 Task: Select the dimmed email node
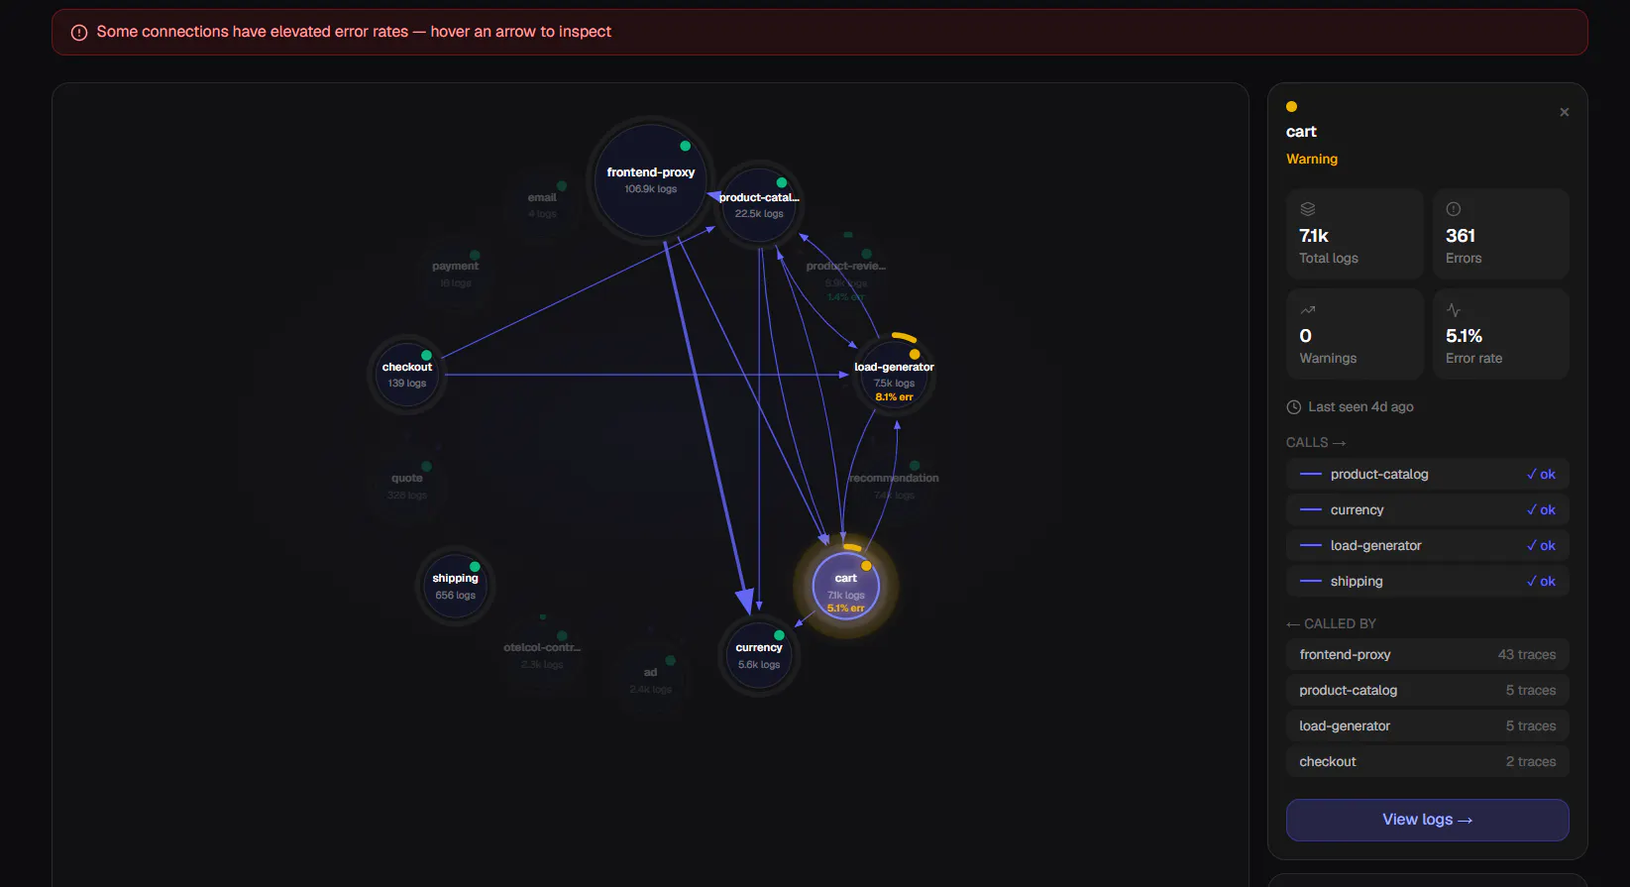click(542, 205)
